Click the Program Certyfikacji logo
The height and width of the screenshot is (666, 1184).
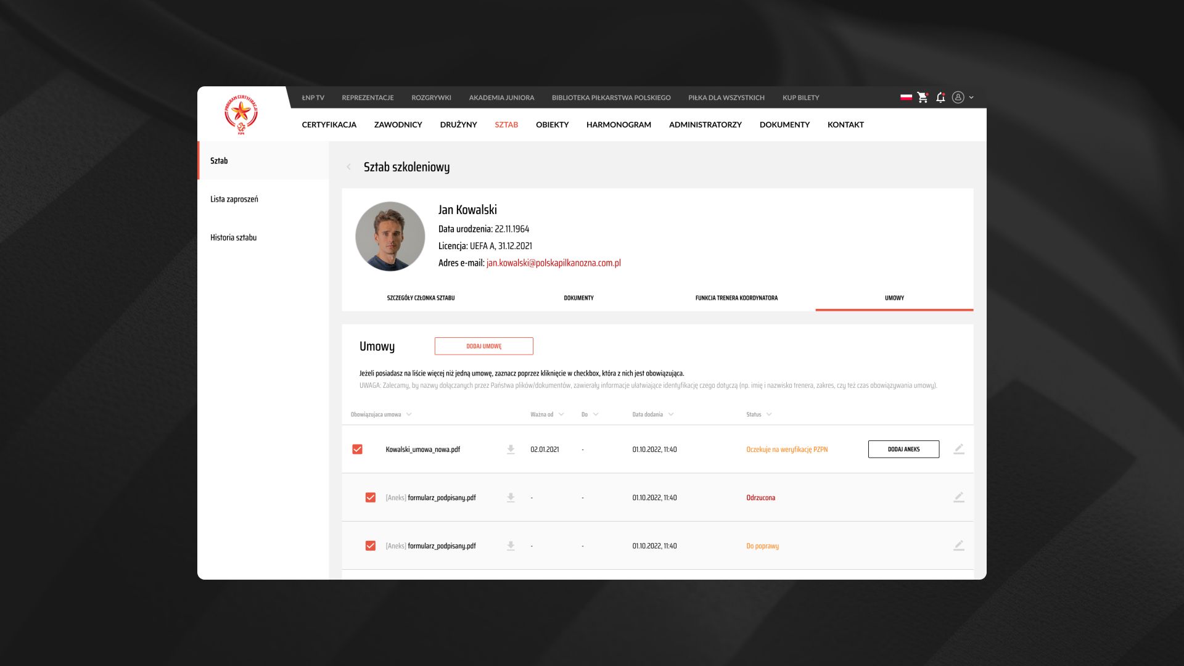pyautogui.click(x=241, y=115)
